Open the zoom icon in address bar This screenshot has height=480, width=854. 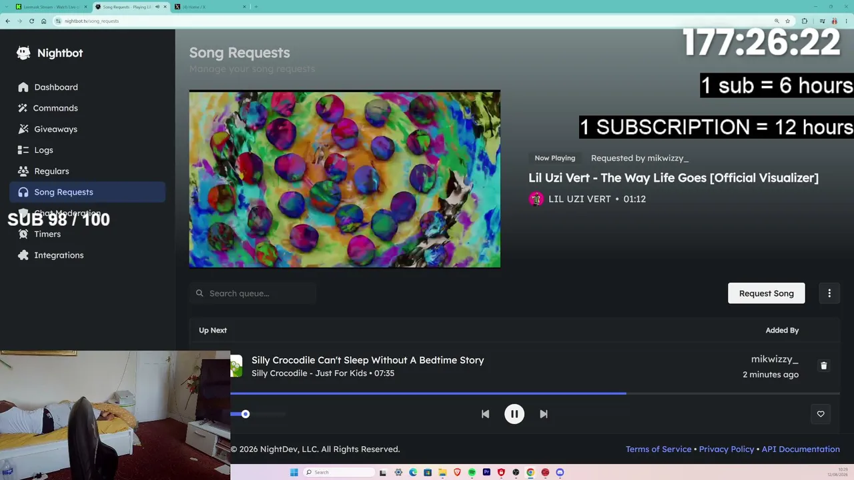[777, 21]
